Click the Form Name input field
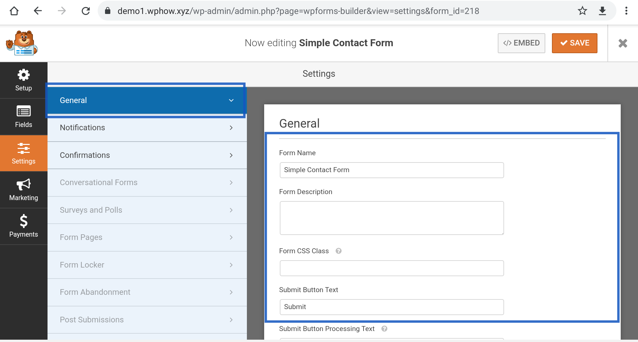This screenshot has width=638, height=342. pyautogui.click(x=392, y=170)
